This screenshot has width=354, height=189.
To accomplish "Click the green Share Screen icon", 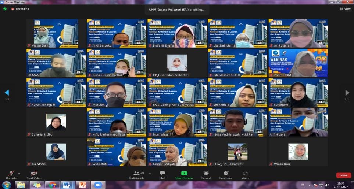I will click(184, 174).
